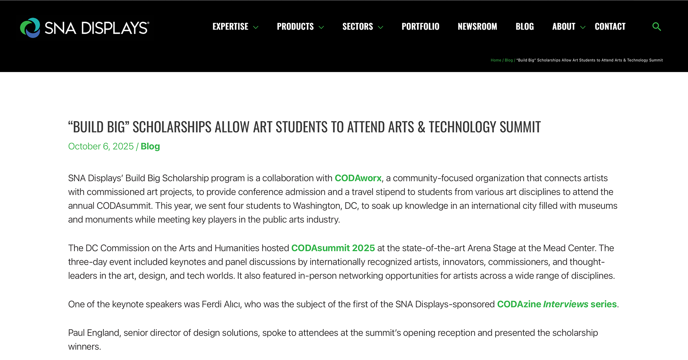688x360 pixels.
Task: Open the CODAworx hyperlink
Action: [x=358, y=178]
